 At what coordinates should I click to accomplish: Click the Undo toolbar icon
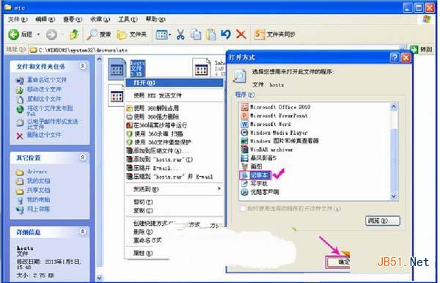click(x=226, y=34)
